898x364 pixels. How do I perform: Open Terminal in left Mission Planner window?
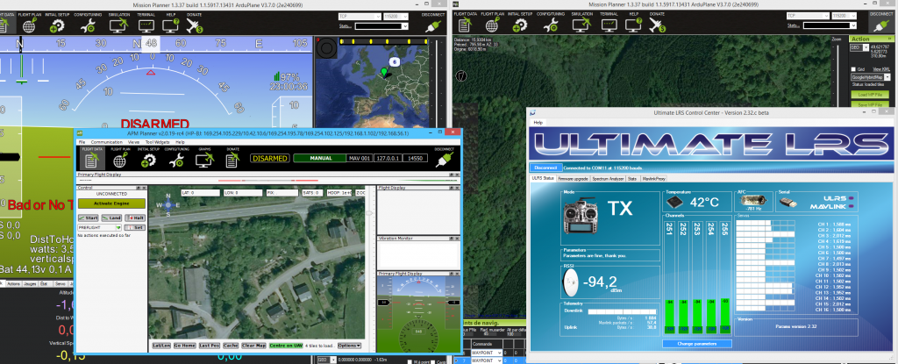tap(146, 22)
